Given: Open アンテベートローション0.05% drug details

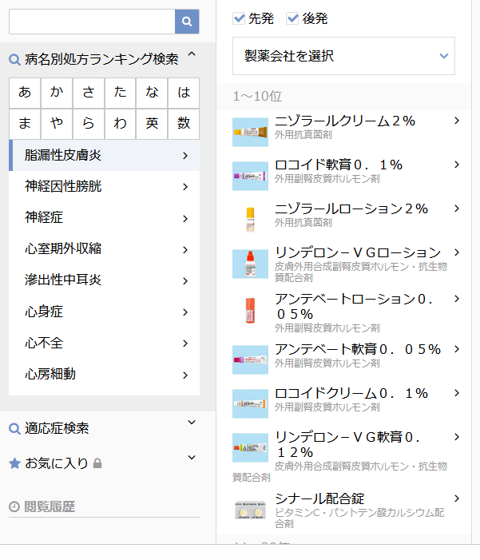Looking at the screenshot, I should click(354, 307).
